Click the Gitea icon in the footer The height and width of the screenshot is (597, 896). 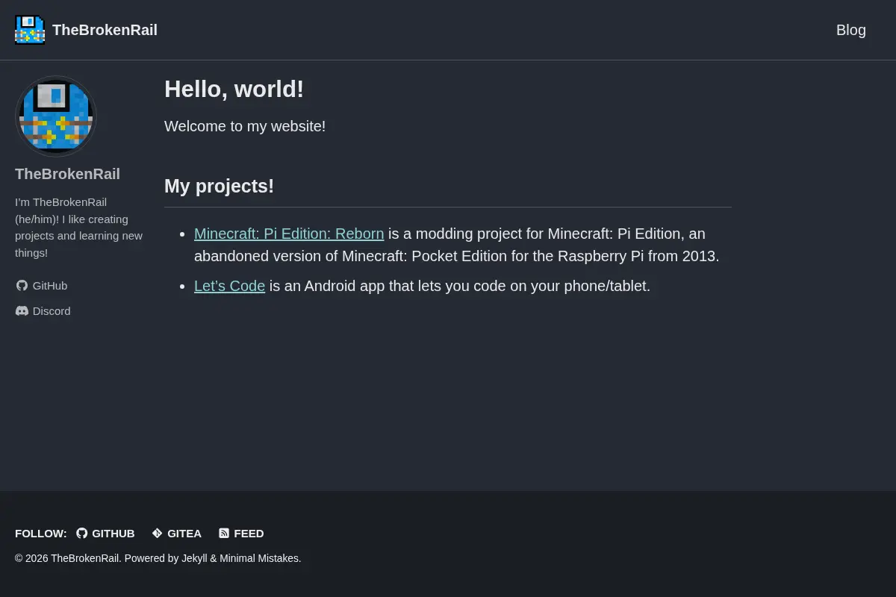click(158, 534)
